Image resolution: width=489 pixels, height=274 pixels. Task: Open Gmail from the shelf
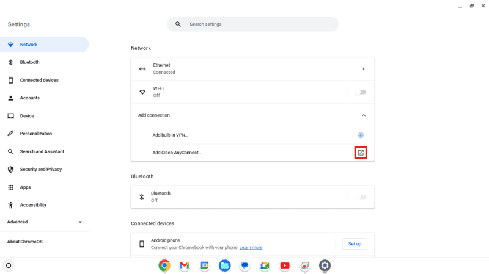(184, 265)
